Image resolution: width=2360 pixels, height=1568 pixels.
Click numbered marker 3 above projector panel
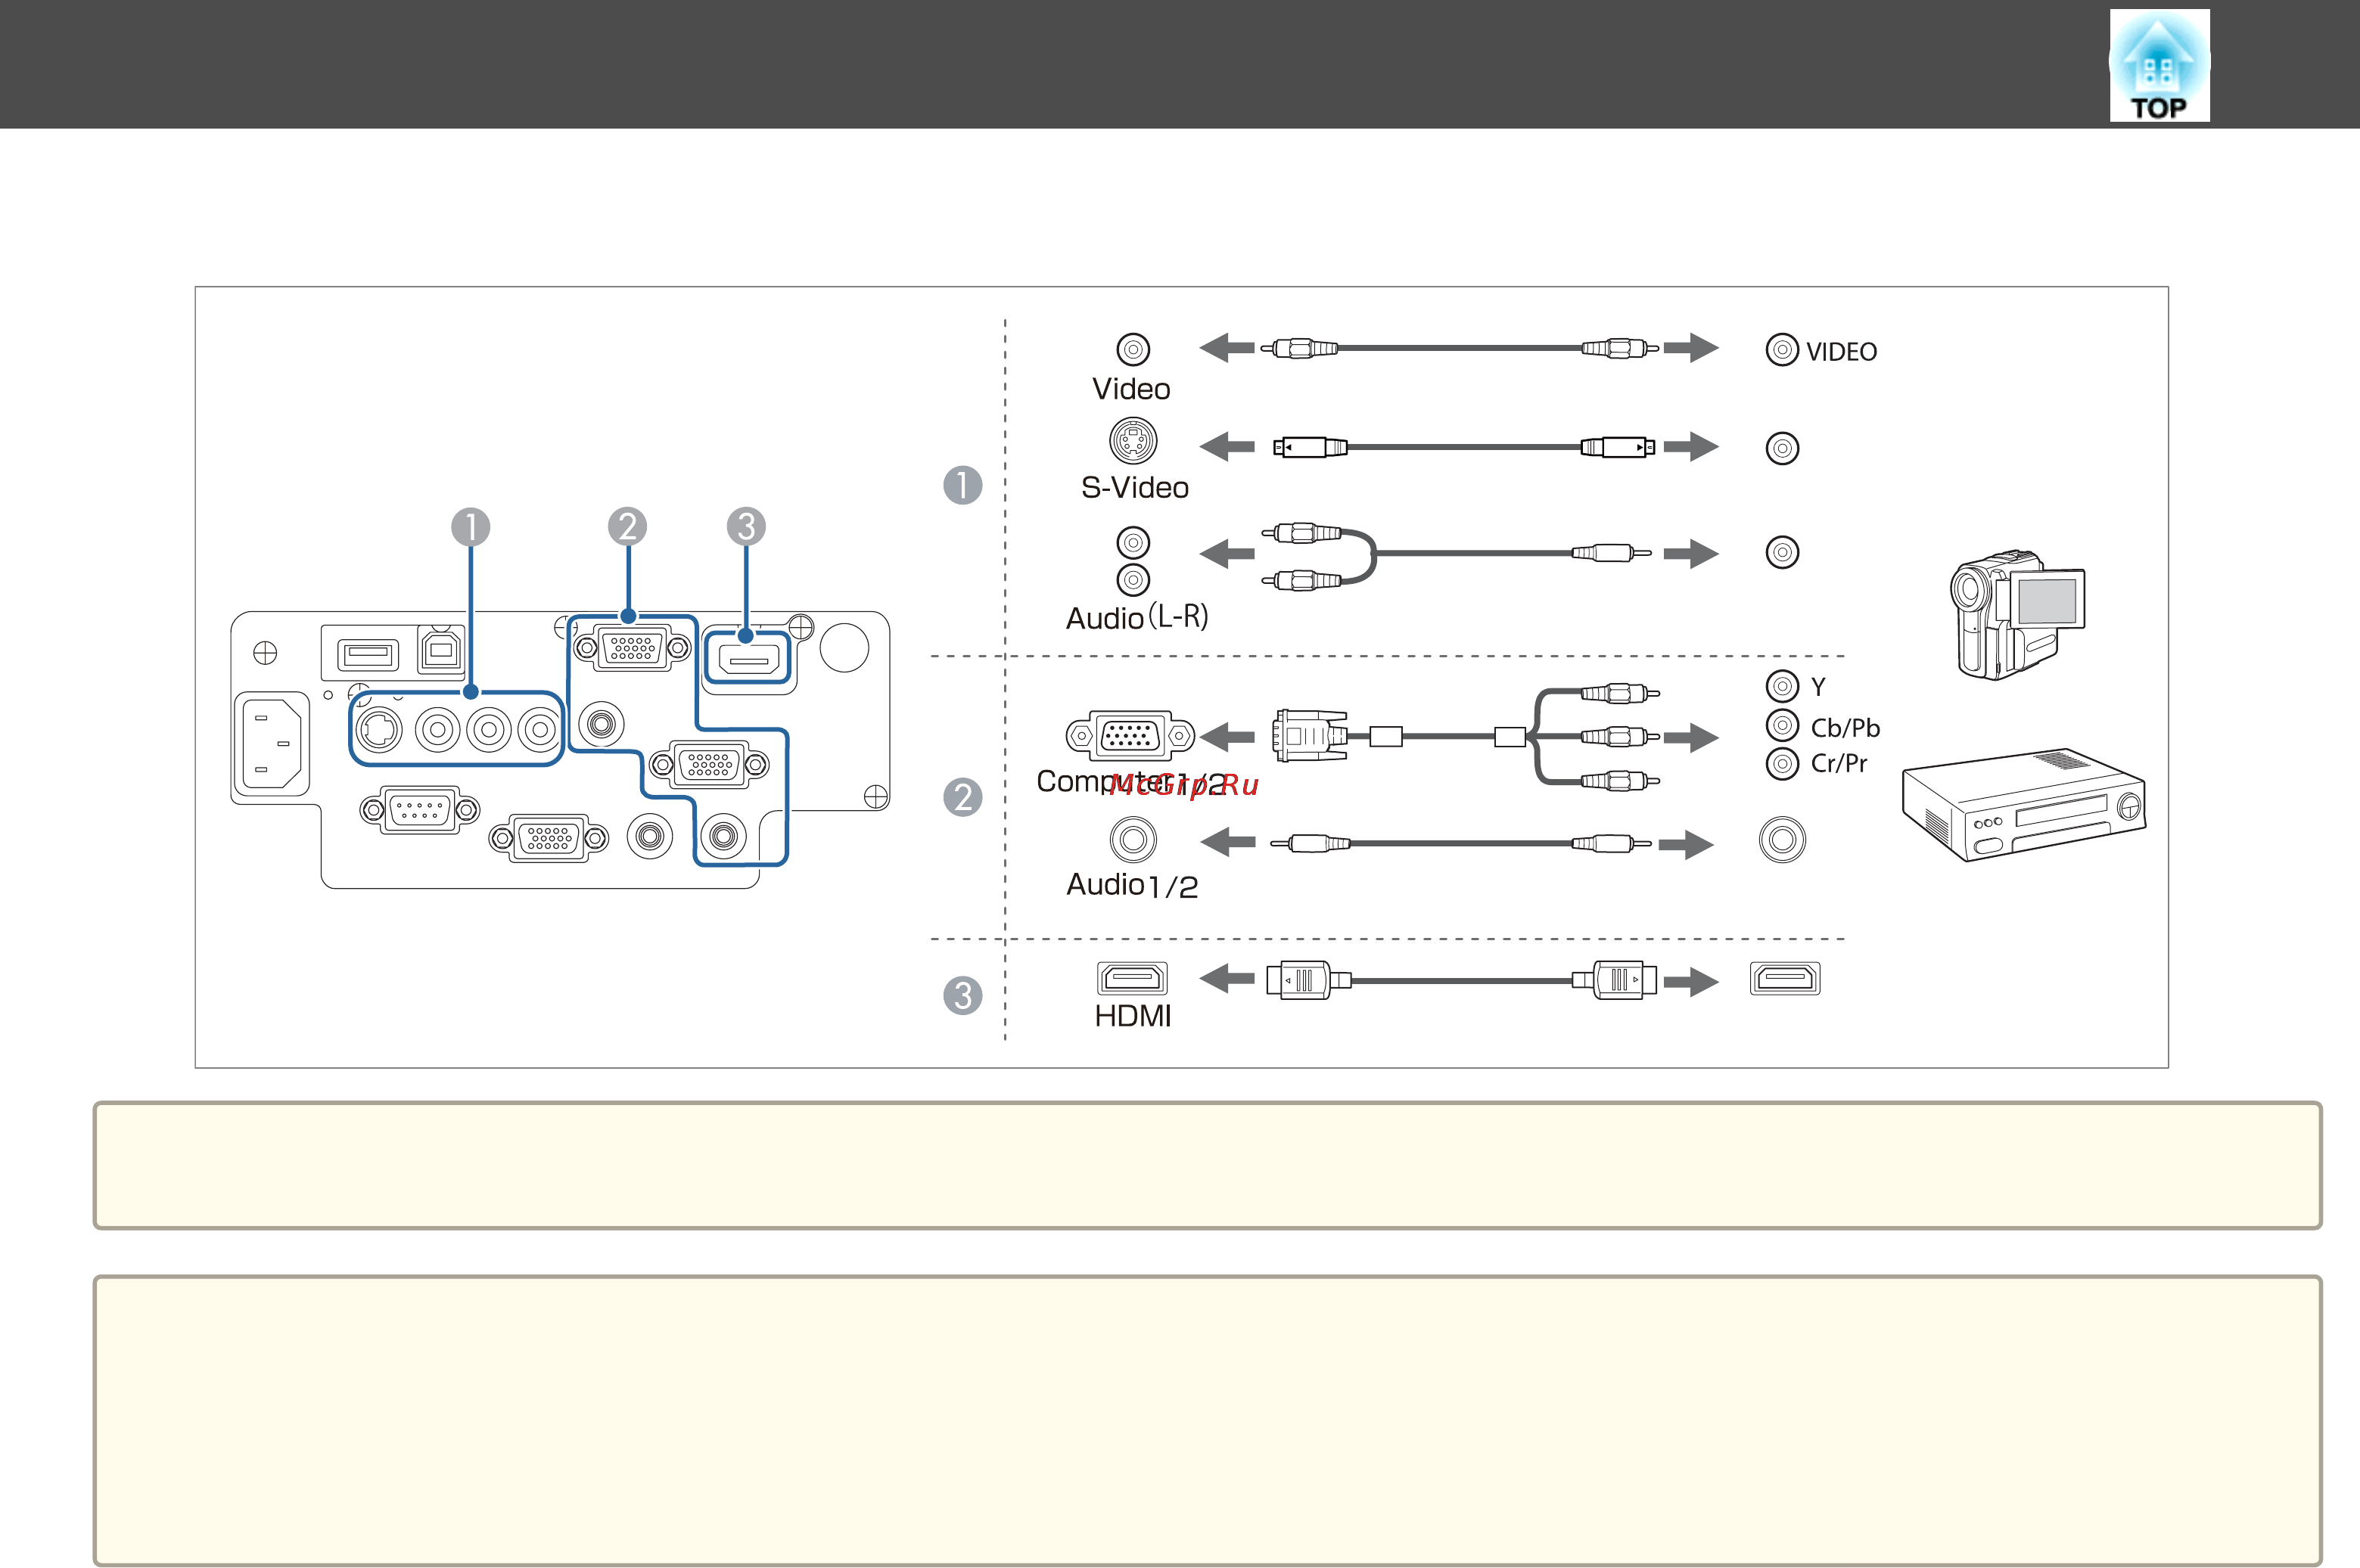[745, 526]
